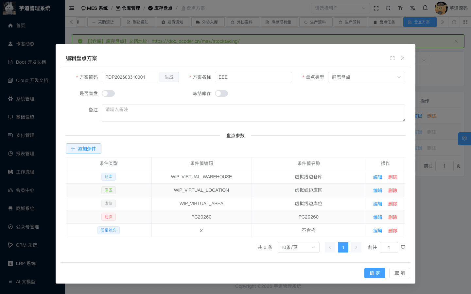Enable the 是否盲盘 switch
Image resolution: width=471 pixels, height=294 pixels.
pos(108,93)
